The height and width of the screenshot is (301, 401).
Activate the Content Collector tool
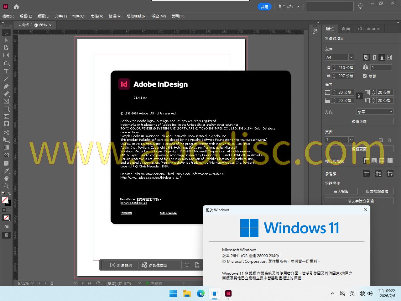pos(6,63)
